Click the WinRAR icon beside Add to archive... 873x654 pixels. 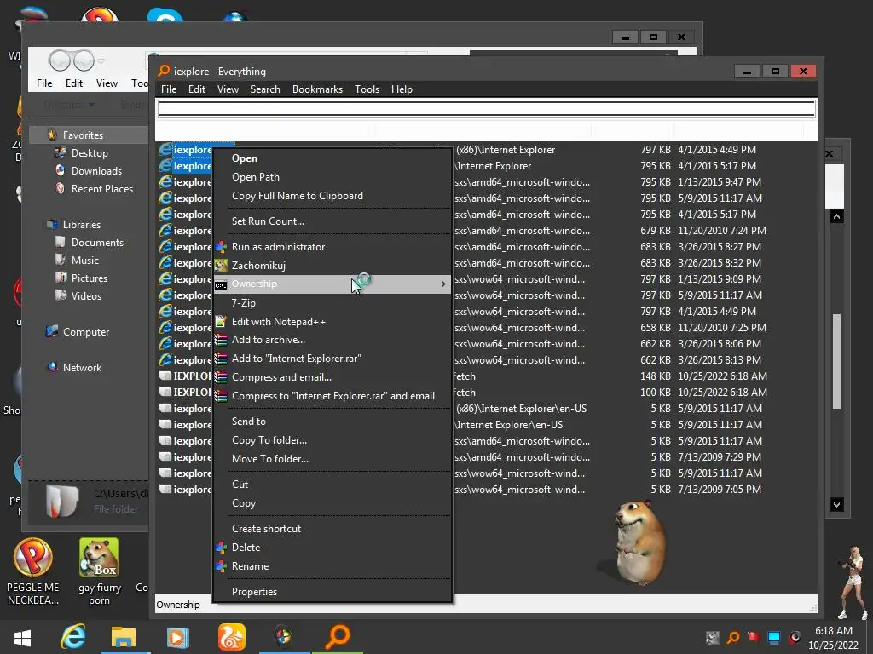[x=221, y=340]
